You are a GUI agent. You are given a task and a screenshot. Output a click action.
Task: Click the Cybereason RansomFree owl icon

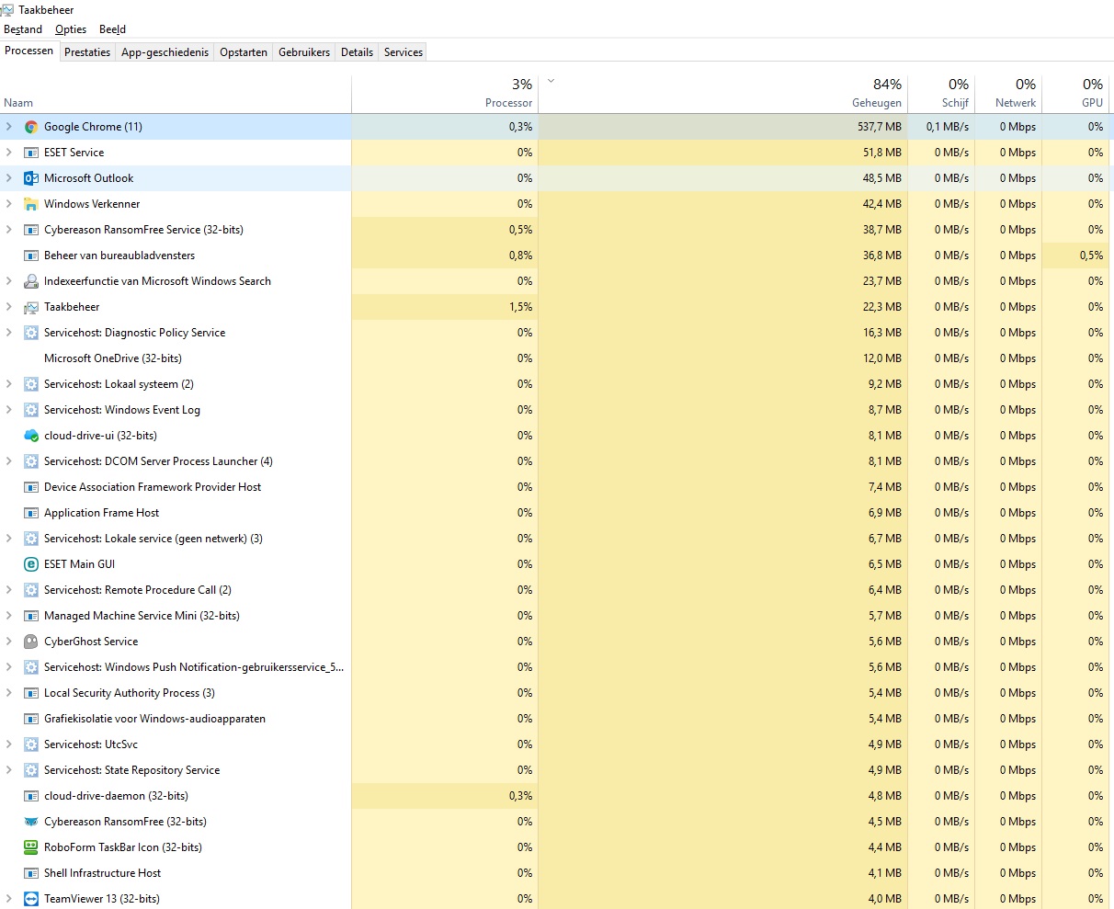coord(31,822)
